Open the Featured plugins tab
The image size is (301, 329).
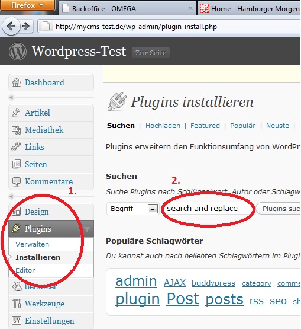tap(205, 126)
